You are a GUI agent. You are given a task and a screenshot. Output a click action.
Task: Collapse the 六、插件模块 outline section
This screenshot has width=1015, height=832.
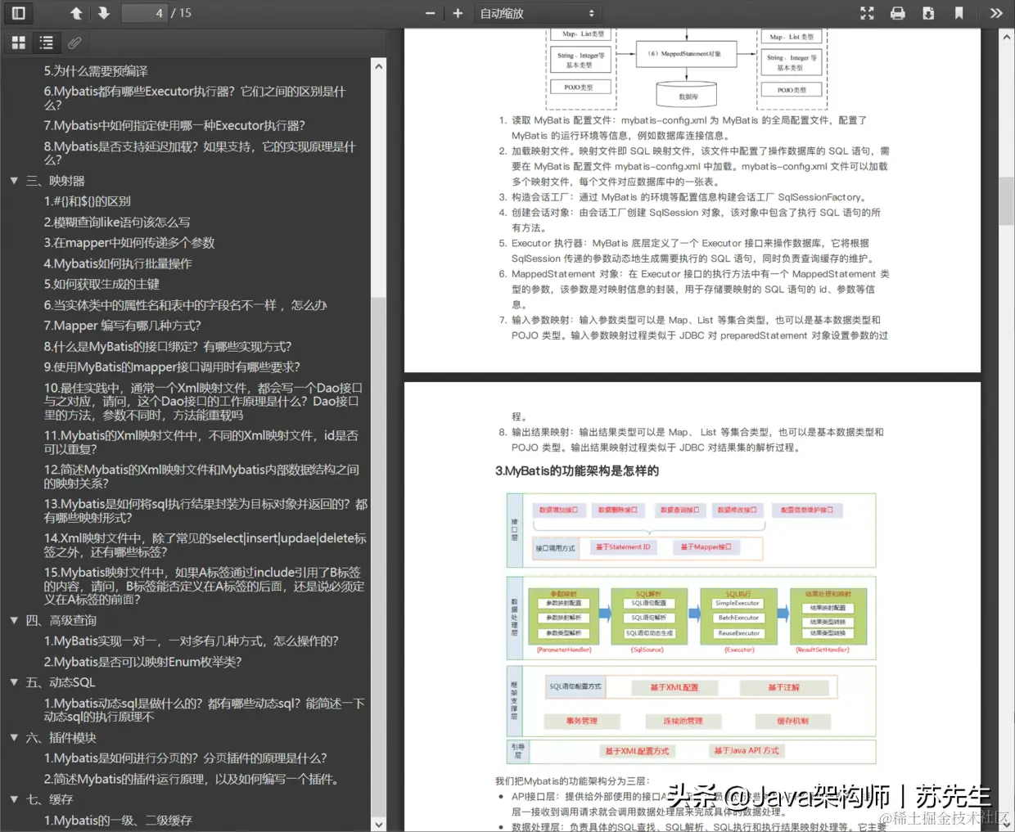coord(14,738)
